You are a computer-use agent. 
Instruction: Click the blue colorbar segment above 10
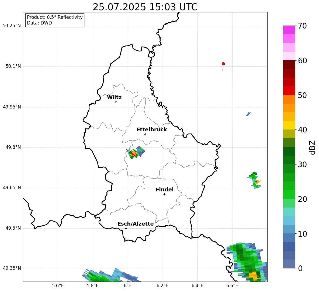click(x=289, y=229)
